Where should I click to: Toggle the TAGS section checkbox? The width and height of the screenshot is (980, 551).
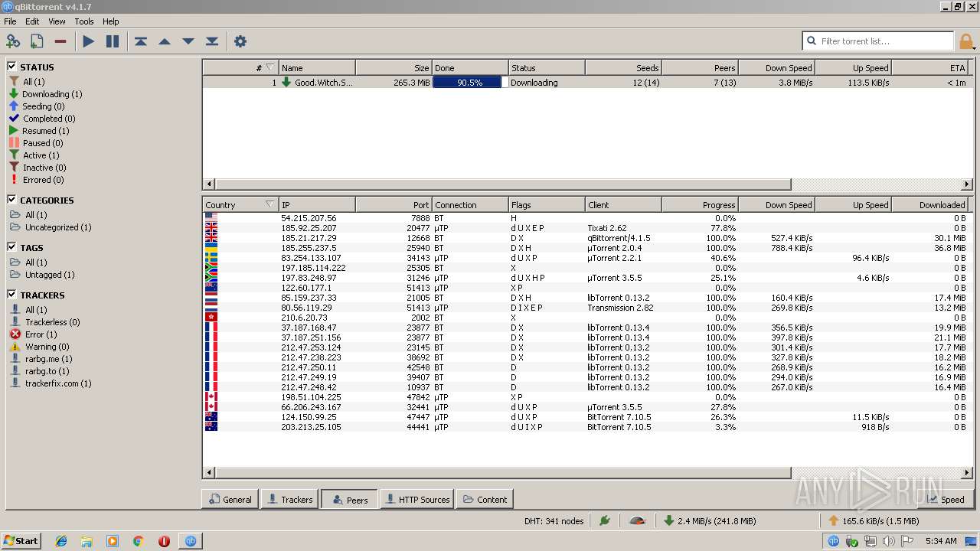tap(12, 248)
